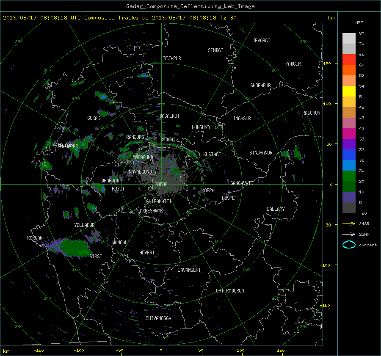Click the HANGAL city label
Image resolution: width=381 pixels, height=356 pixels.
coord(120,243)
